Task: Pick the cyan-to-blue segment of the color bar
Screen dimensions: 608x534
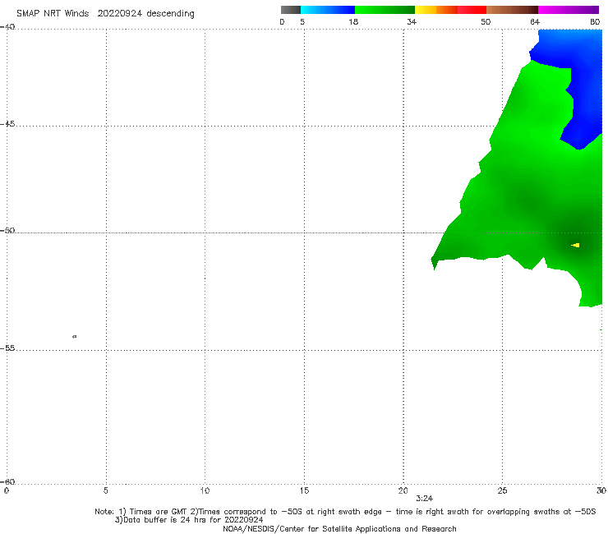Action: [x=328, y=10]
